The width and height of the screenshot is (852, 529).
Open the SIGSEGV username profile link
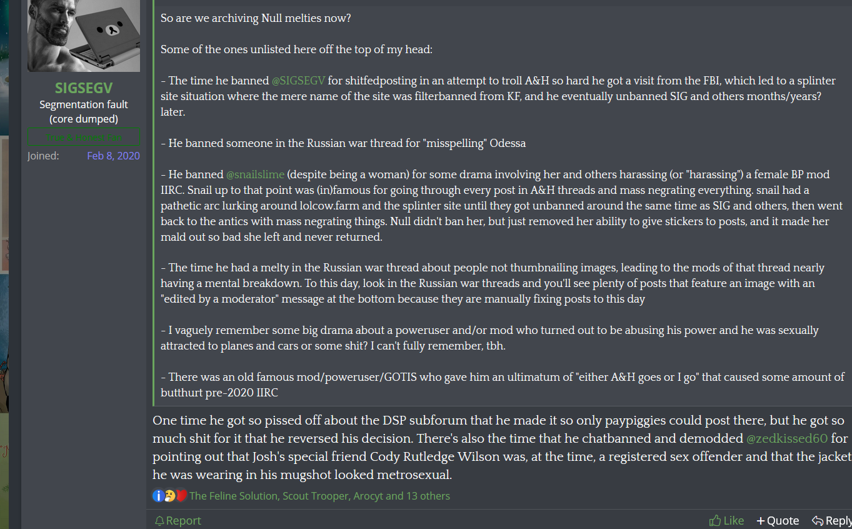point(84,88)
